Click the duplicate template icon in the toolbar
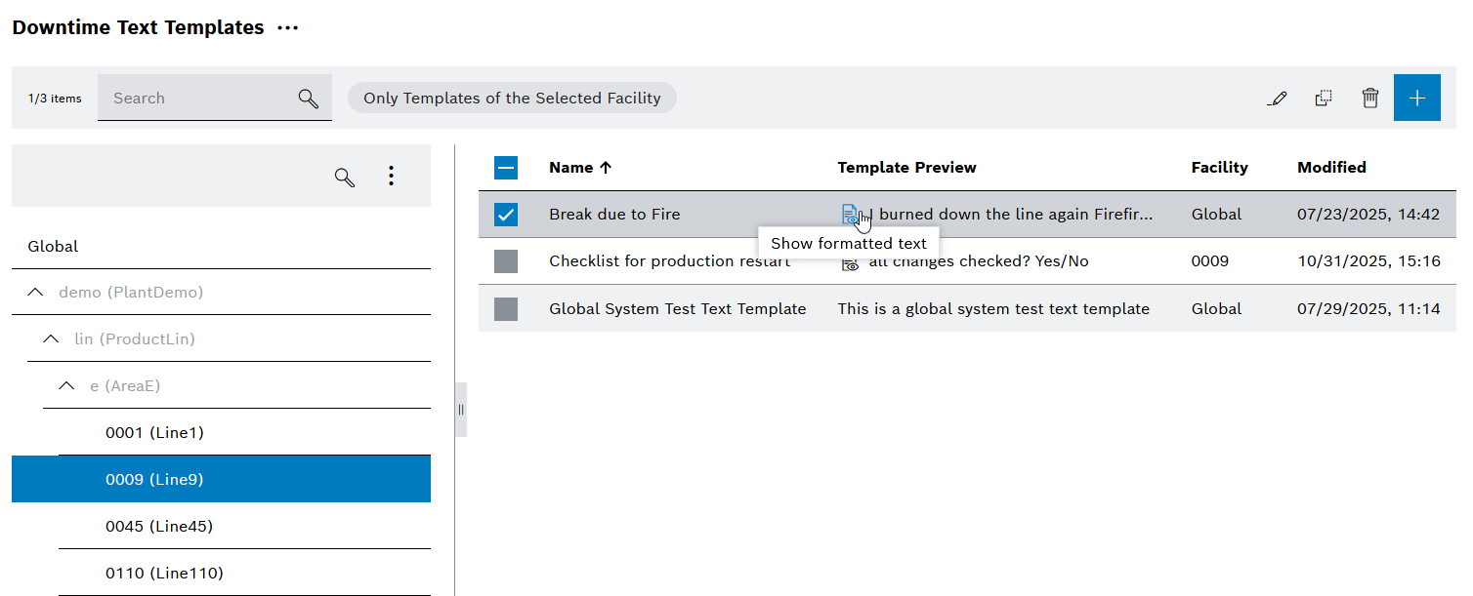This screenshot has height=596, width=1473. click(x=1324, y=98)
